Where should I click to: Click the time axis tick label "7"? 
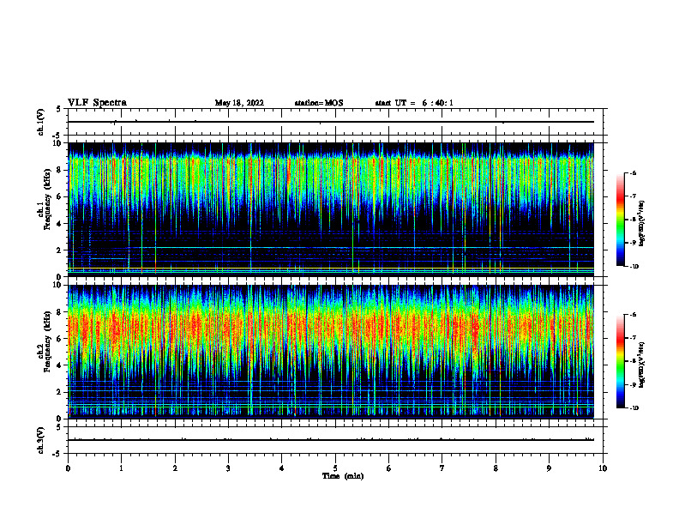click(442, 468)
